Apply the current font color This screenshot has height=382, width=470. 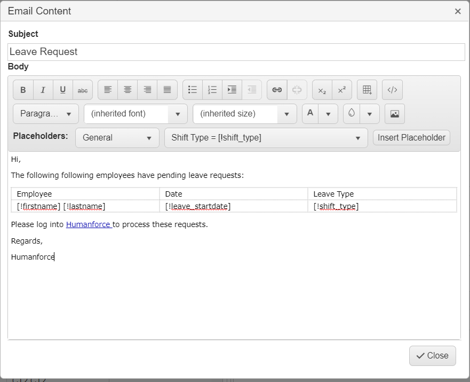[x=310, y=114]
